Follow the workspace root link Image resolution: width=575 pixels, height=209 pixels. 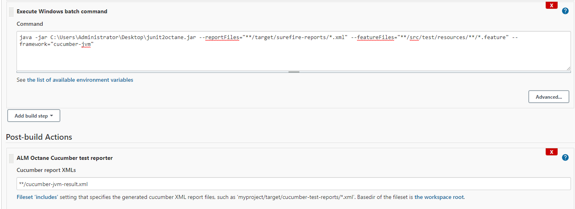point(439,197)
